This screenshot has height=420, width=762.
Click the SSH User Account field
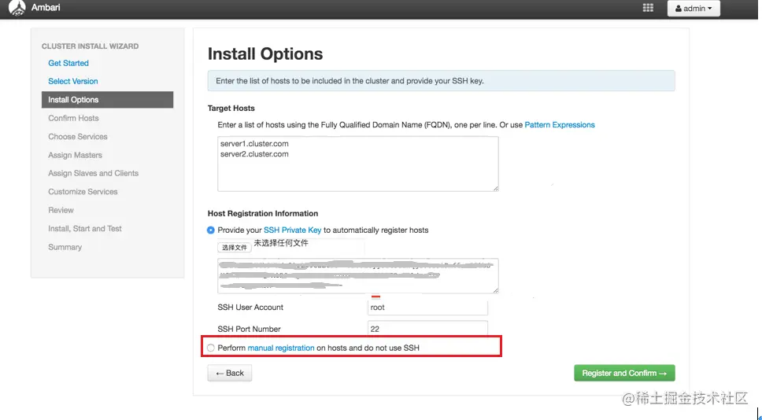pyautogui.click(x=427, y=308)
